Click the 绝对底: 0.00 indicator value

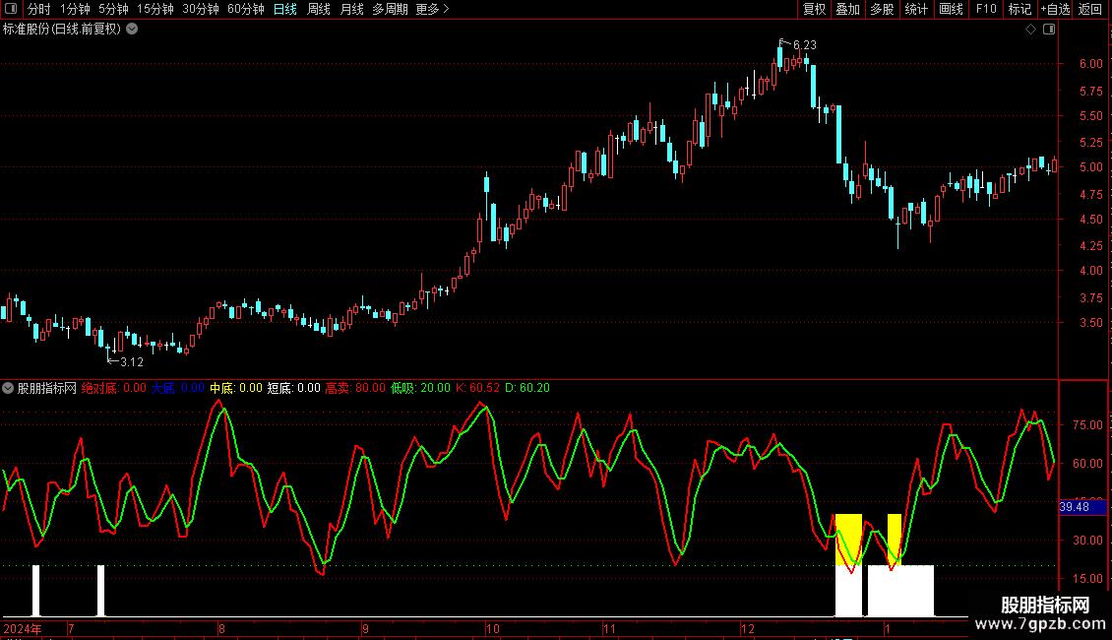(x=113, y=388)
